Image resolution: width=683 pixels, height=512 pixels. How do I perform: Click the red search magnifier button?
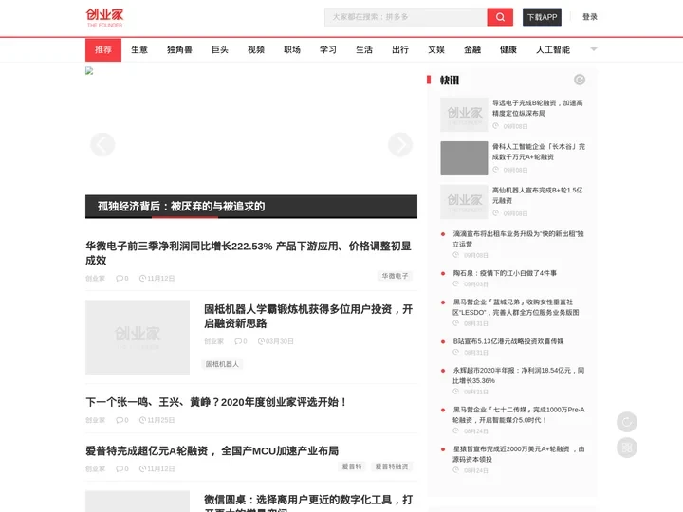[500, 17]
